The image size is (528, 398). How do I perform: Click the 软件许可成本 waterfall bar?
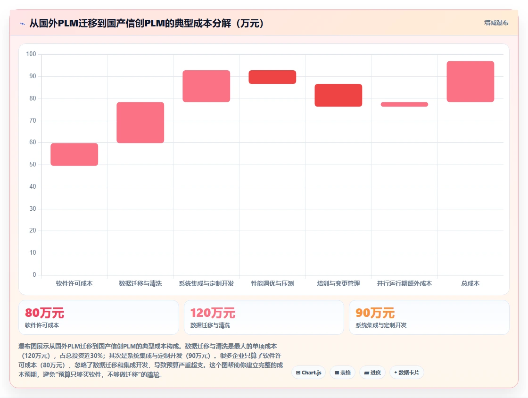[x=74, y=155]
